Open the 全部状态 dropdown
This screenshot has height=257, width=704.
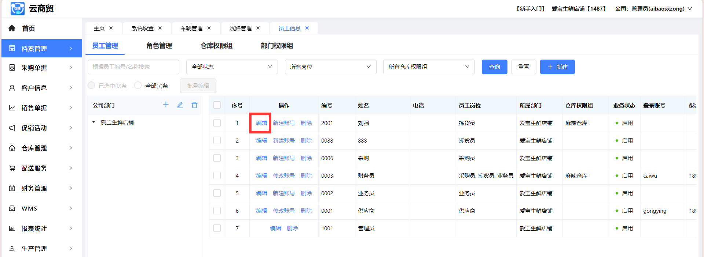tap(232, 67)
